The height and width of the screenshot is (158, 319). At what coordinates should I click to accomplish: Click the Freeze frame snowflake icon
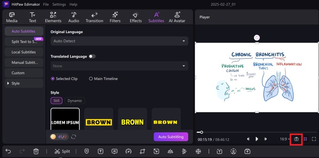pyautogui.click(x=198, y=151)
